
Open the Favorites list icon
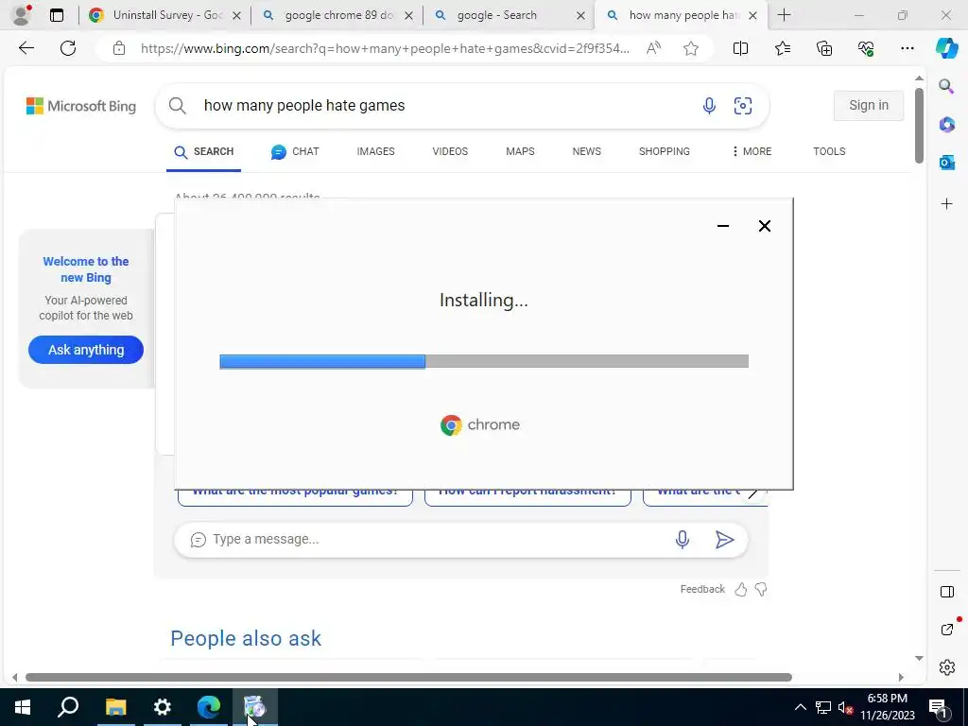point(782,48)
